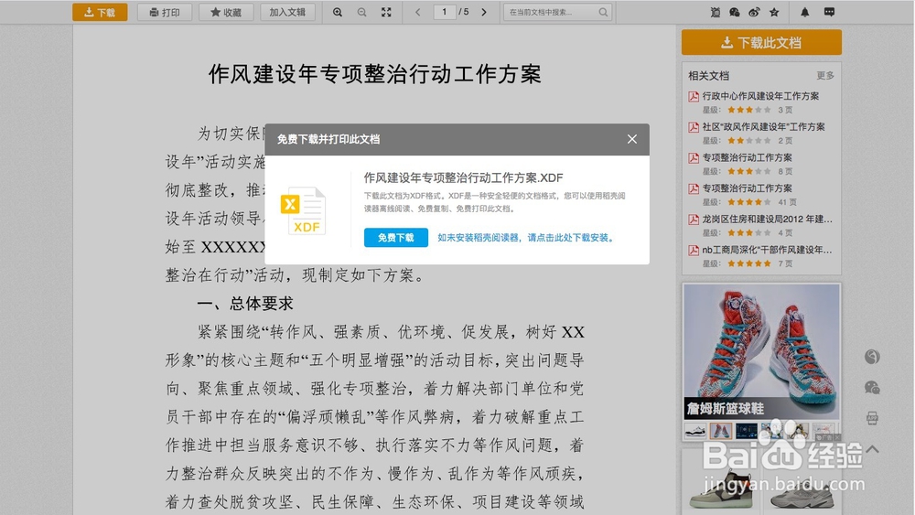Select the dark blue dashboard ad thumbnail
Image resolution: width=915 pixels, height=515 pixels.
[x=747, y=431]
